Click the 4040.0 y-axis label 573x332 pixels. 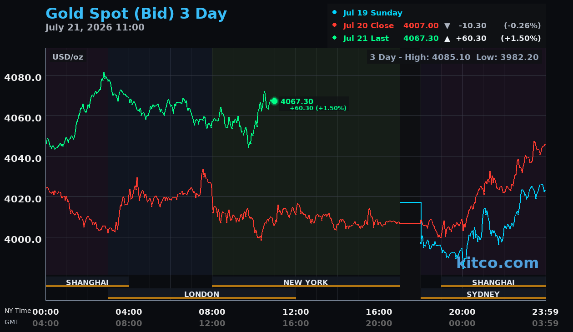pyautogui.click(x=23, y=158)
